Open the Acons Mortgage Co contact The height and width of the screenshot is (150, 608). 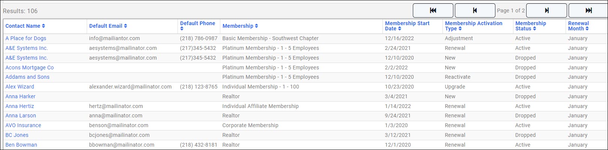[x=30, y=67]
